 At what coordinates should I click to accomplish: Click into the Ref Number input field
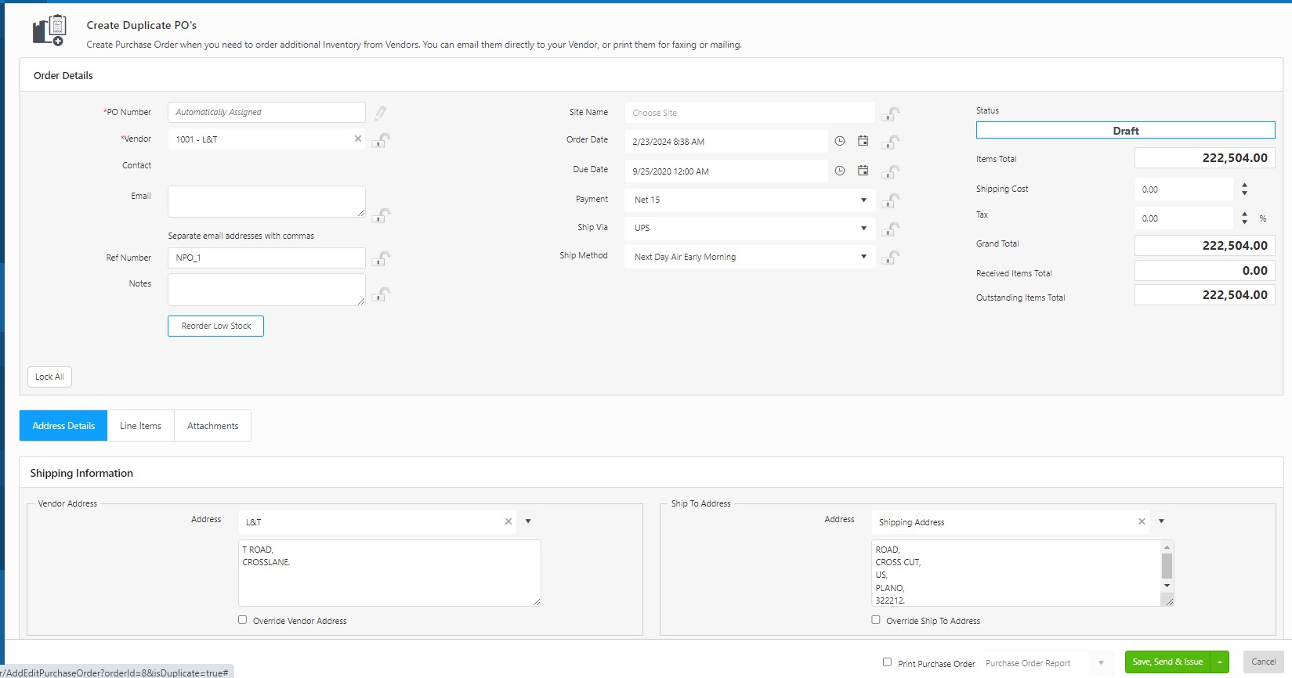tap(266, 258)
